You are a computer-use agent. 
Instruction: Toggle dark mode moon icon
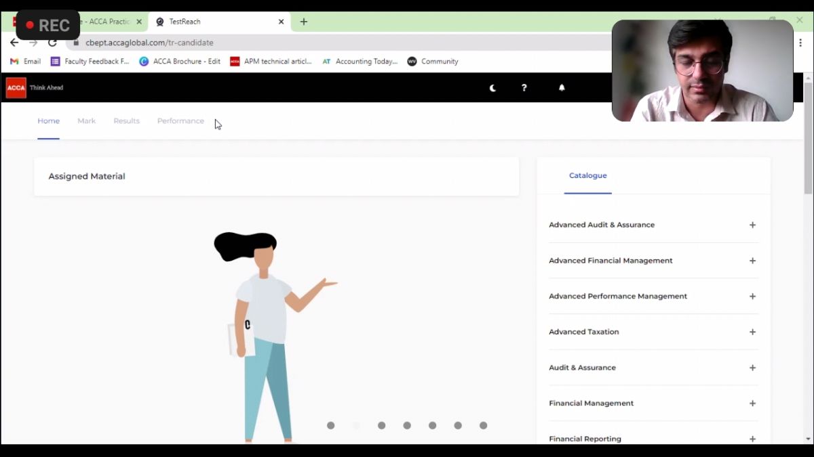(492, 88)
